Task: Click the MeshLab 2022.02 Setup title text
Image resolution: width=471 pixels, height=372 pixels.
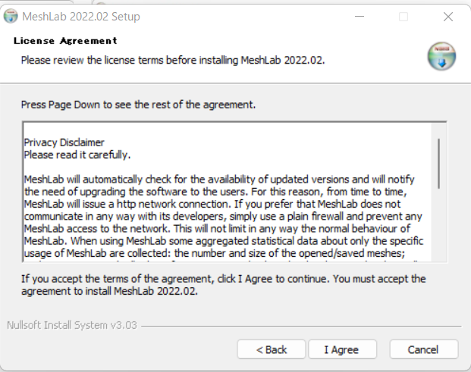Action: [x=81, y=17]
